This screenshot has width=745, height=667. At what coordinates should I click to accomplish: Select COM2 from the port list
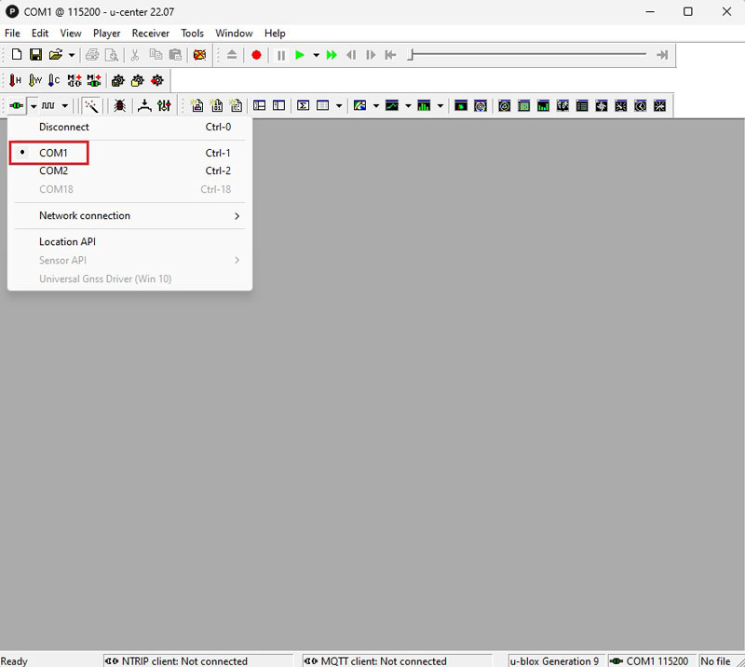pos(53,170)
